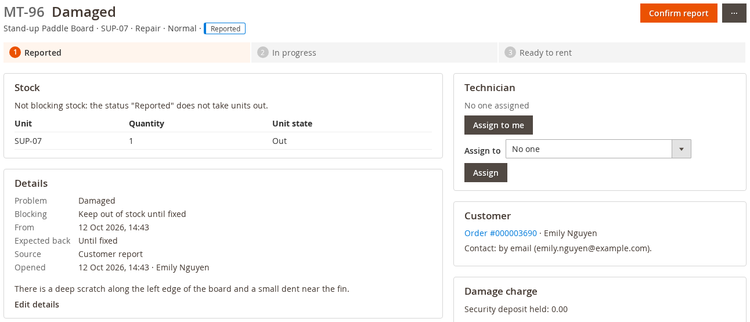750x322 pixels.
Task: Switch to the Ready to rent stage
Action: (x=622, y=52)
